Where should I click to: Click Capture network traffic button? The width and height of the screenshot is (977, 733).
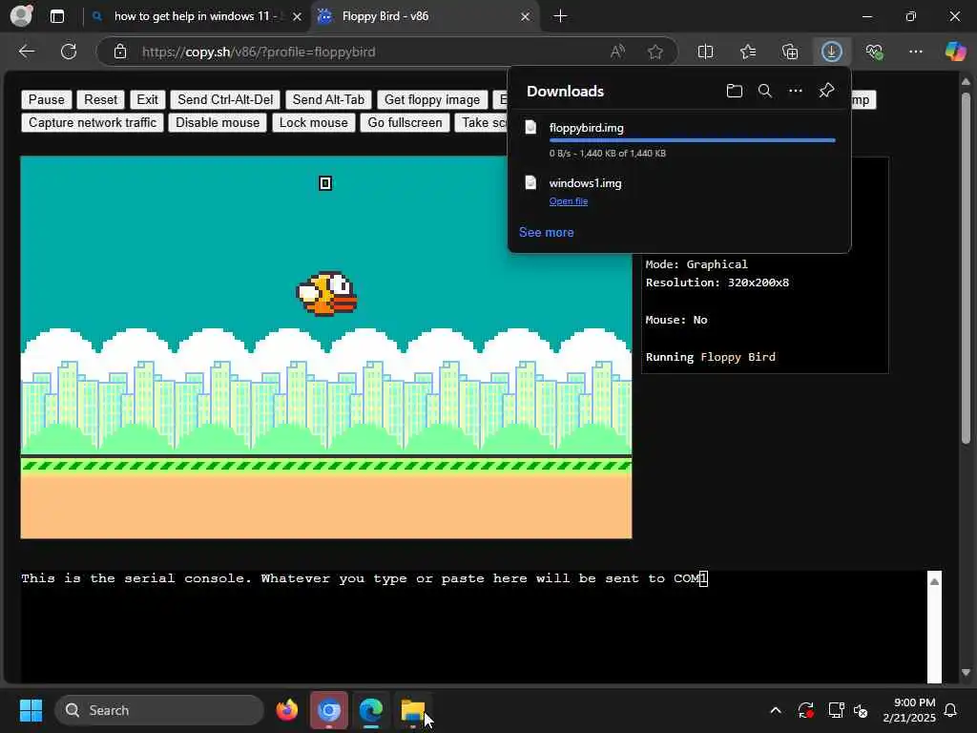point(93,123)
